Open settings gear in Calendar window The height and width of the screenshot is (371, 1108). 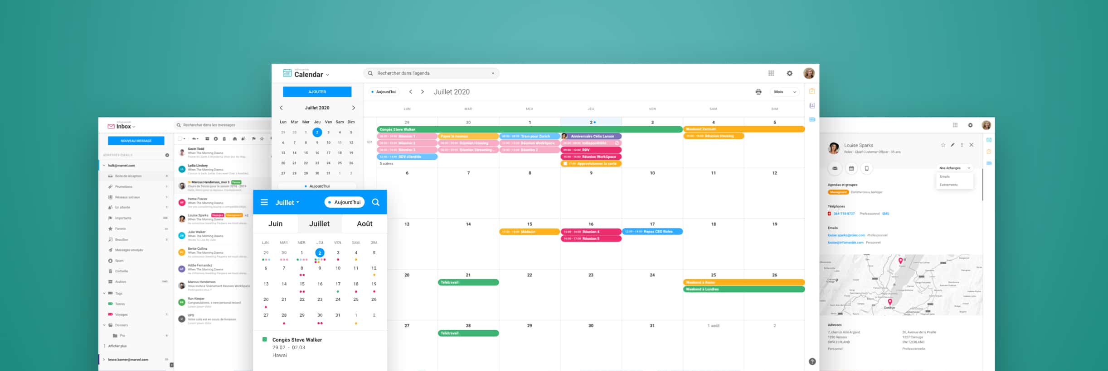[789, 73]
